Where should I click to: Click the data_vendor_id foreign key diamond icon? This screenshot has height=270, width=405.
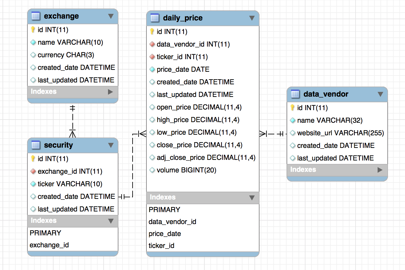click(x=152, y=44)
